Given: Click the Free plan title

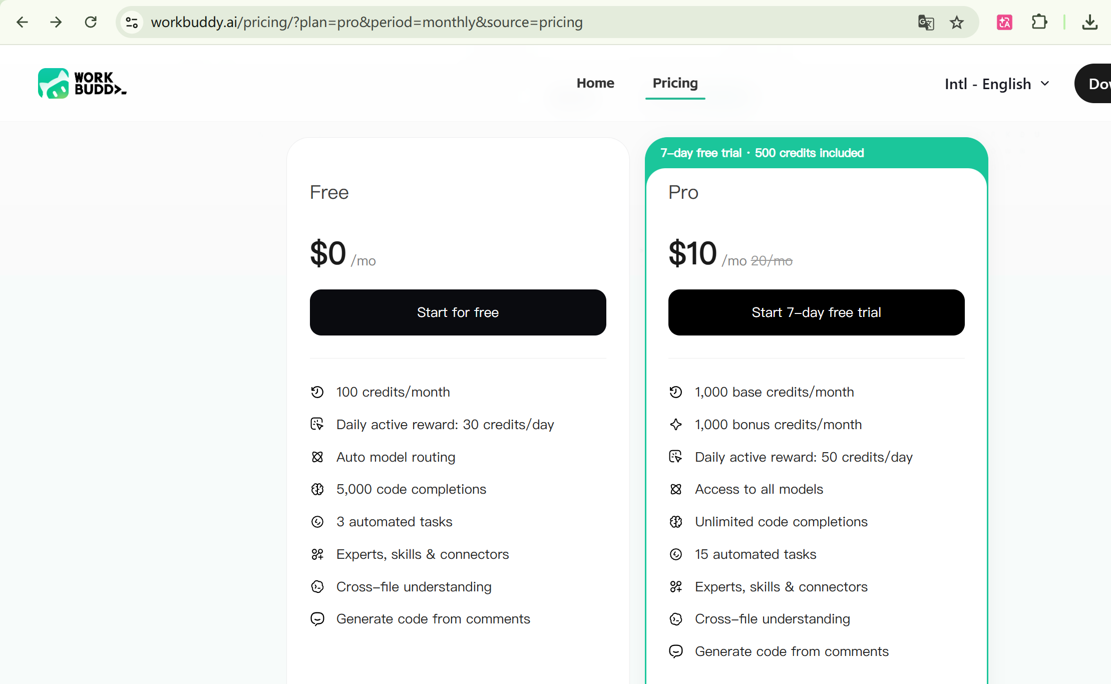Looking at the screenshot, I should [x=329, y=192].
